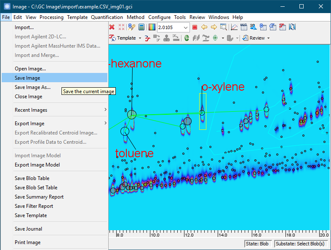The height and width of the screenshot is (250, 331).
Task: Click the left arrow back icon
Action: point(204,27)
